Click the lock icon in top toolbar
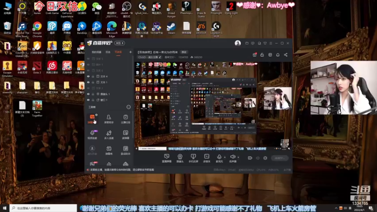Screen dimensions: 377x212 [262, 55]
